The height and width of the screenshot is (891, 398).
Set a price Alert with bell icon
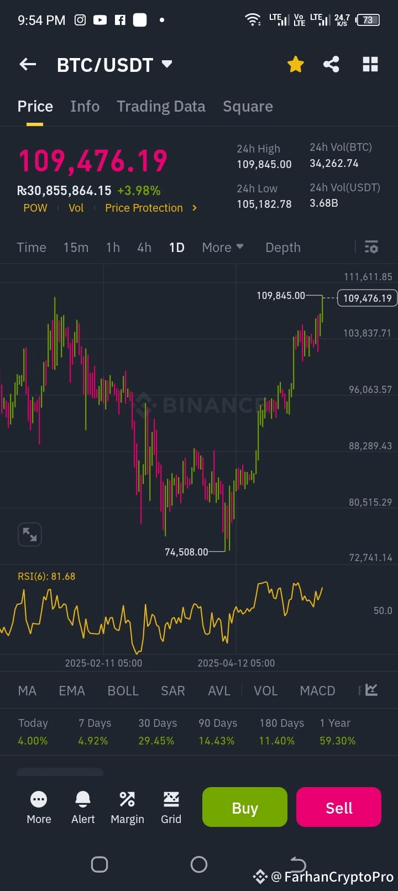(x=83, y=808)
